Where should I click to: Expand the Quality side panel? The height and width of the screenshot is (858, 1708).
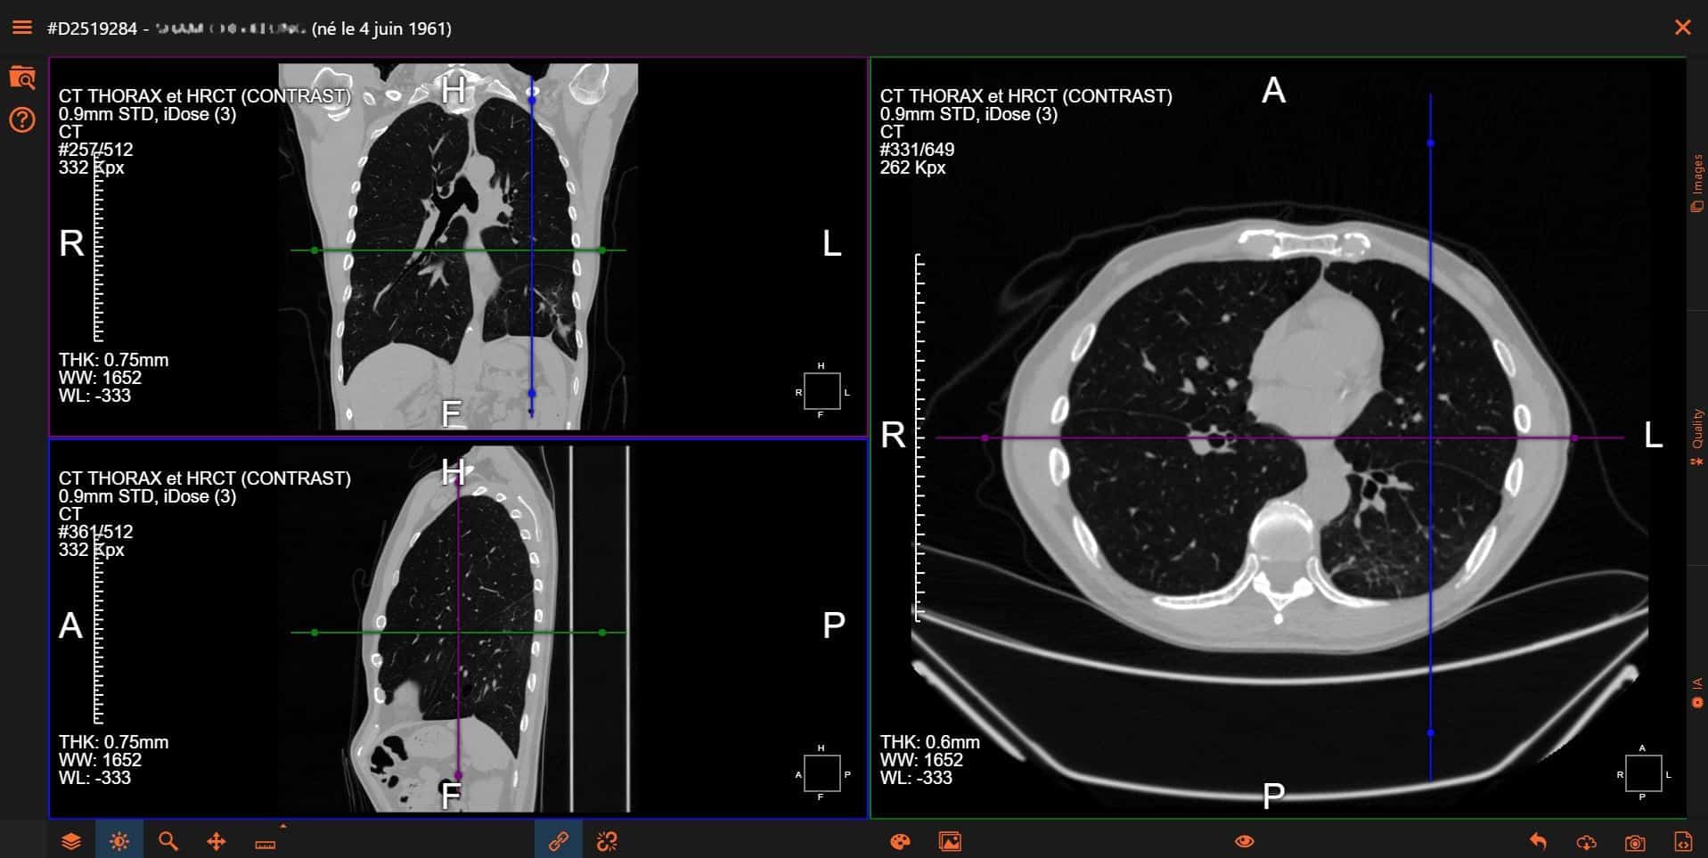point(1697,437)
